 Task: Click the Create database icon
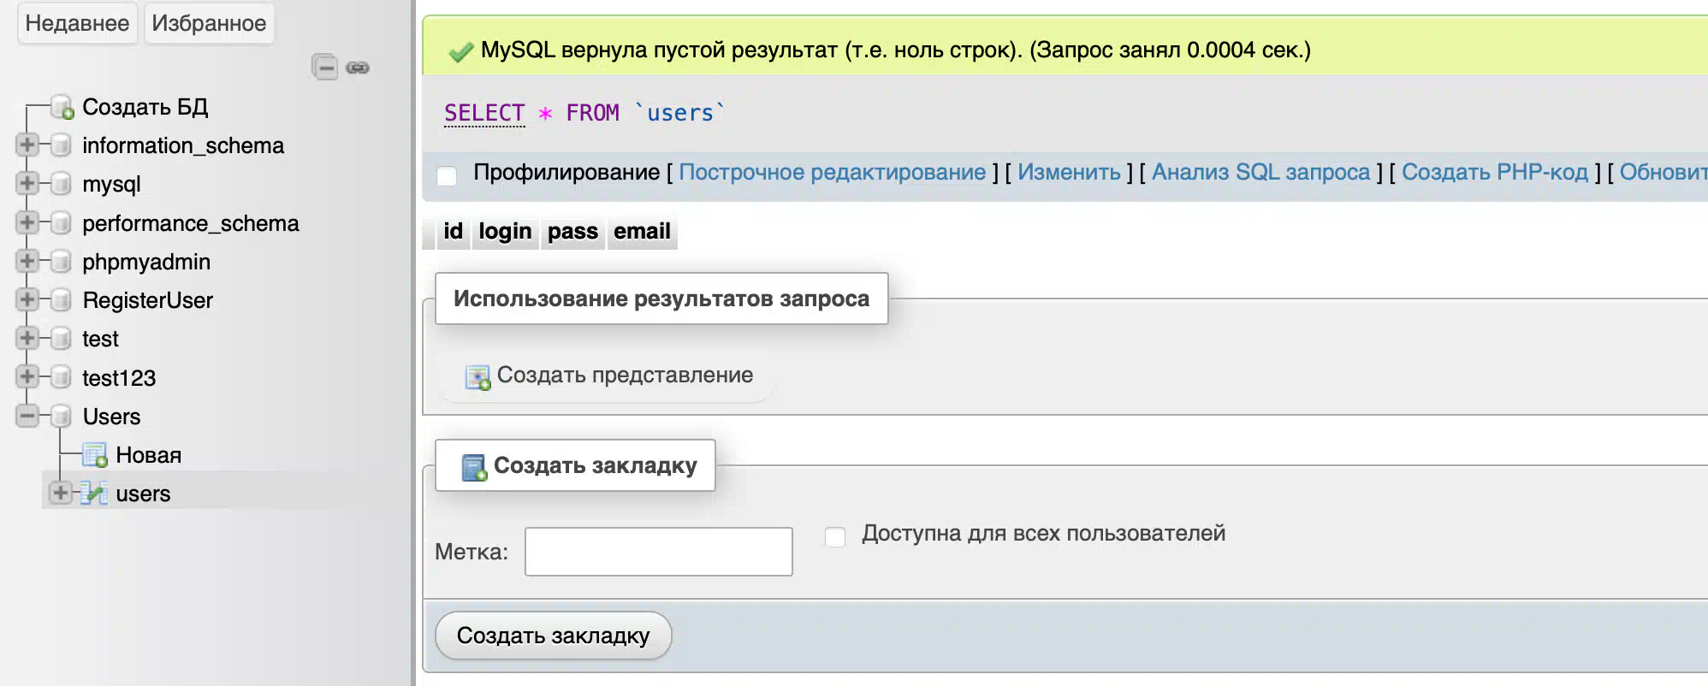(x=62, y=107)
